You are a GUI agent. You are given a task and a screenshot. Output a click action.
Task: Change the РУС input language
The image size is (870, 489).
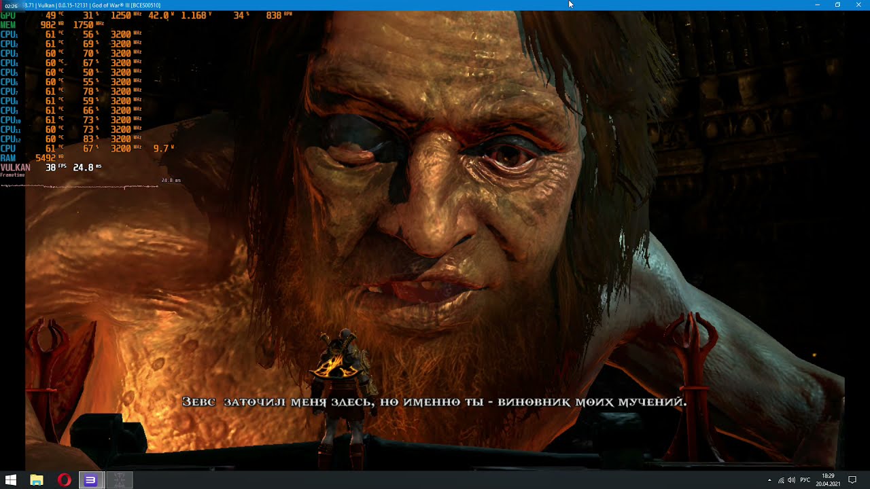805,480
